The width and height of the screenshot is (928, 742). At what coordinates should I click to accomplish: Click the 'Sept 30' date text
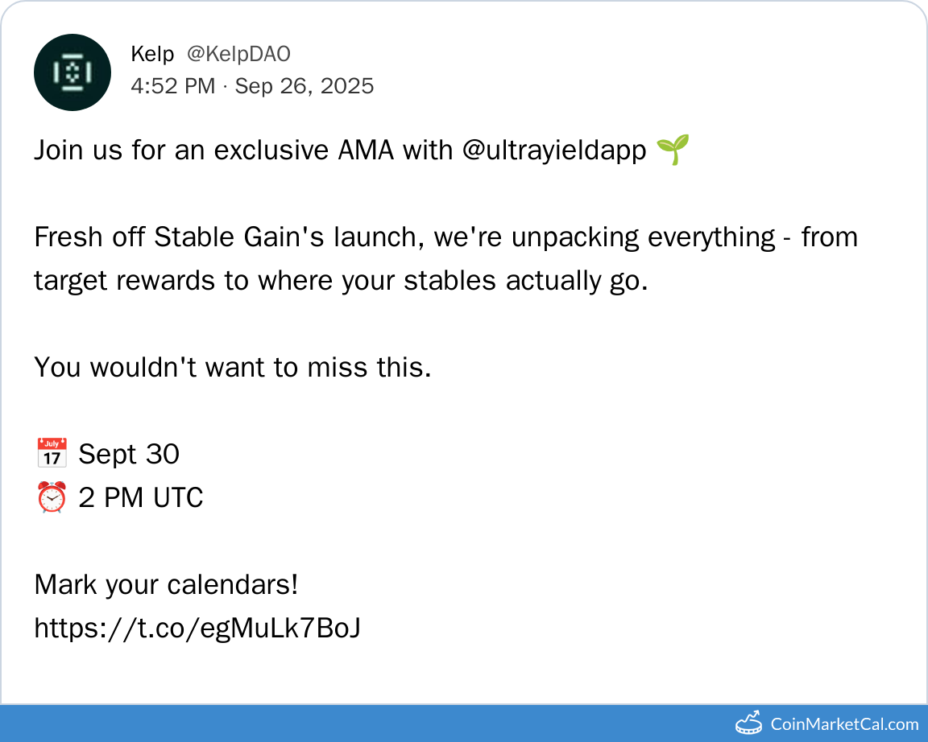point(129,454)
